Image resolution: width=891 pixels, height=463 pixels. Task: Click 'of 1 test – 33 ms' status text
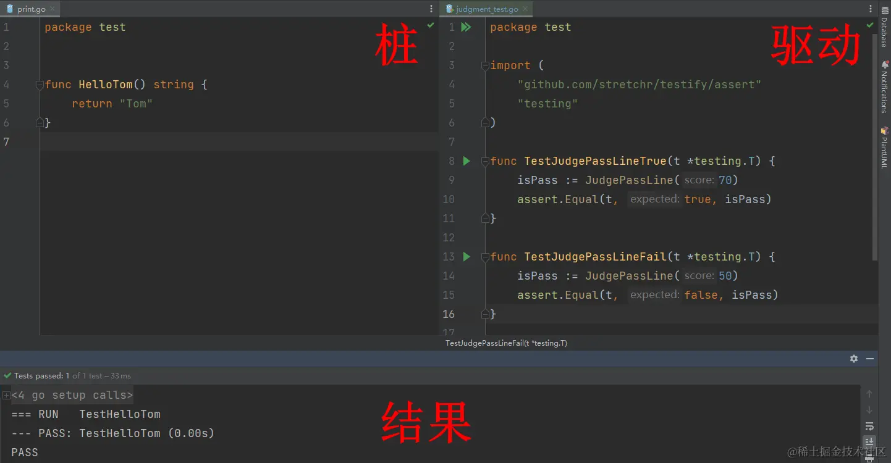(101, 375)
